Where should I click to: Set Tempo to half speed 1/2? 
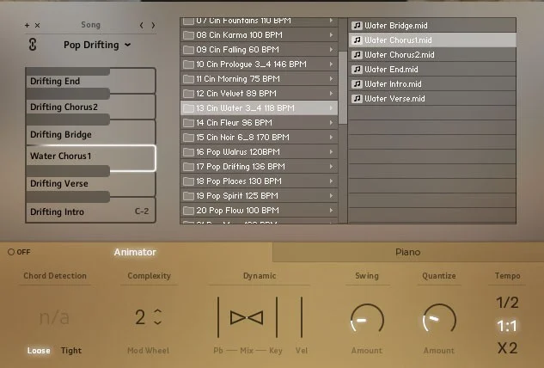click(x=507, y=303)
